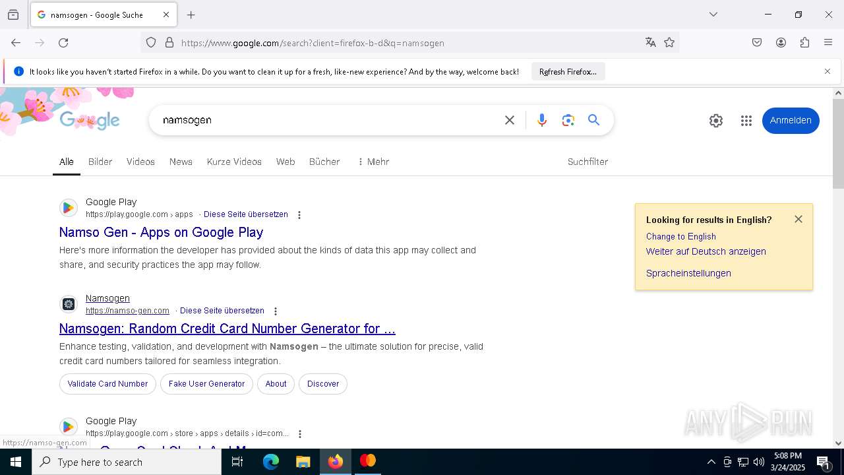
Task: Open Spracheinstellungen link
Action: tap(688, 273)
